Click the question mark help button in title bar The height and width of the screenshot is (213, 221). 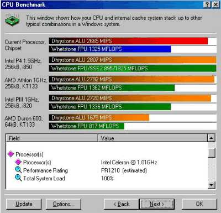coord(207,4)
